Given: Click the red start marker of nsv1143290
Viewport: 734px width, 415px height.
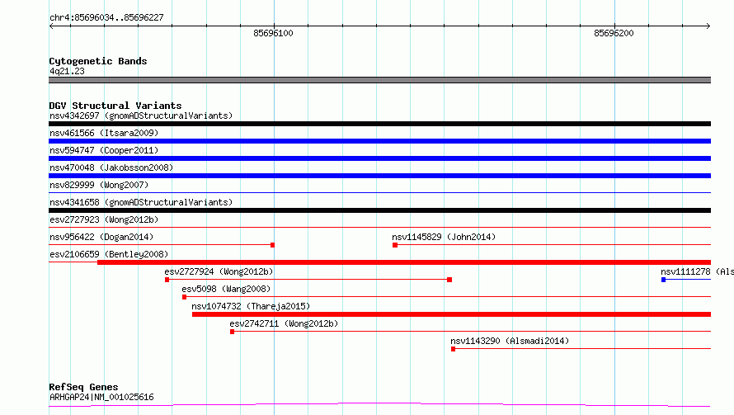Looking at the screenshot, I should click(453, 349).
